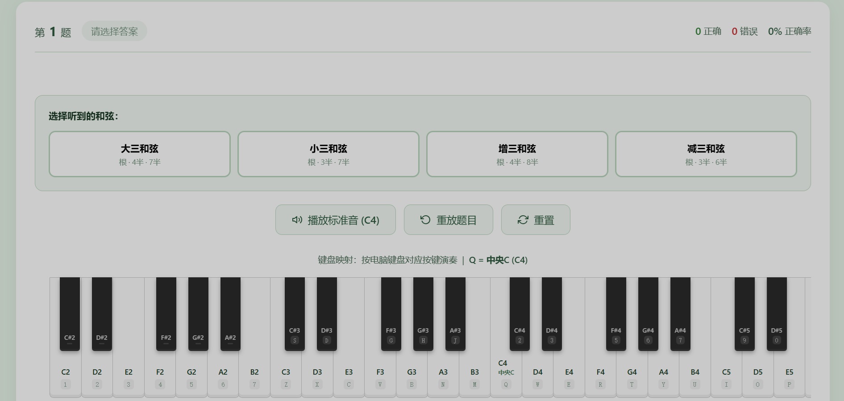The height and width of the screenshot is (401, 844).
Task: Reset the quiz with 重置 button
Action: click(536, 220)
